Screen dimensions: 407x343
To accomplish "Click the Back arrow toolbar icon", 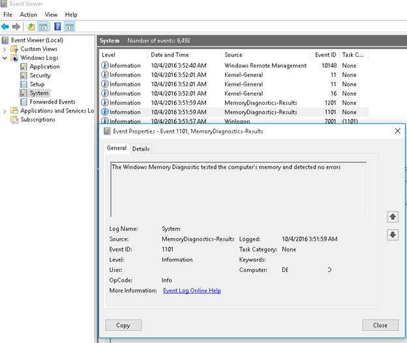I will click(x=5, y=27).
